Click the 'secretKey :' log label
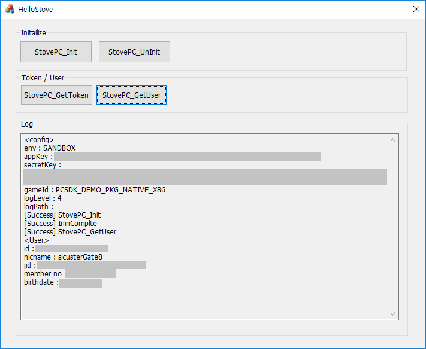The width and height of the screenshot is (426, 349). click(x=43, y=165)
